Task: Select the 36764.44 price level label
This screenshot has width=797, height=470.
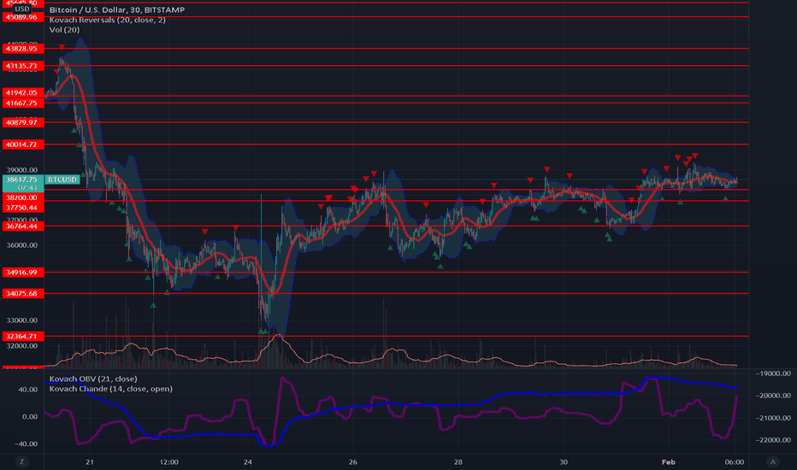Action: 23,226
